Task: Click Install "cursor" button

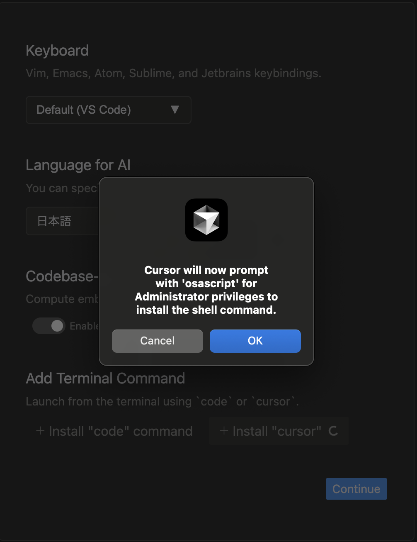Action: tap(279, 431)
